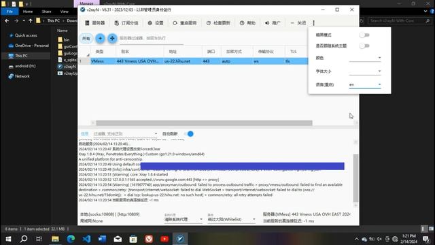Launch Brave browser from taskbar
Viewport: 435px width, 245px height.
(149, 239)
